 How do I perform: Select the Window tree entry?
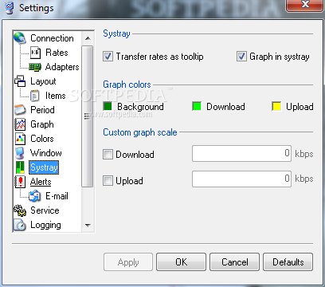(46, 153)
